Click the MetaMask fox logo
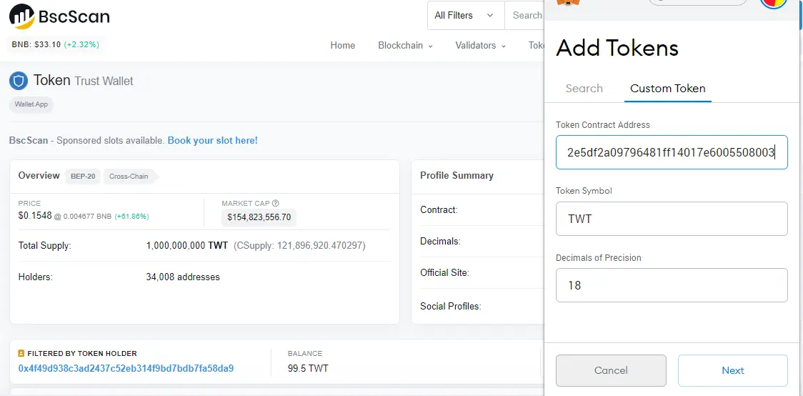The height and width of the screenshot is (396, 803). tap(569, 3)
